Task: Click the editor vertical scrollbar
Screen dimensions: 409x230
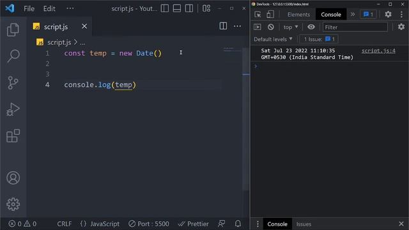Action: [x=245, y=119]
